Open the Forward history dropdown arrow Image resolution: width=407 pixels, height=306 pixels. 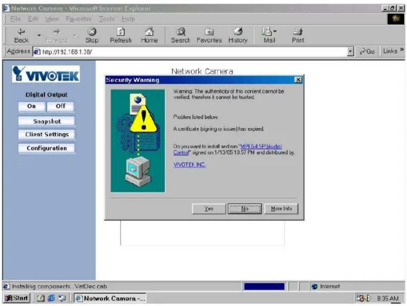click(75, 35)
